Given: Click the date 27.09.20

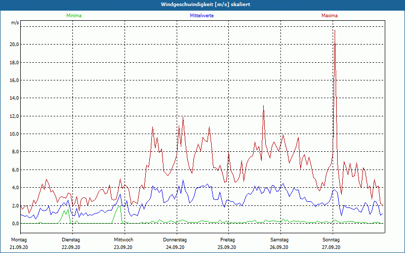Looking at the screenshot, I should [331, 247].
